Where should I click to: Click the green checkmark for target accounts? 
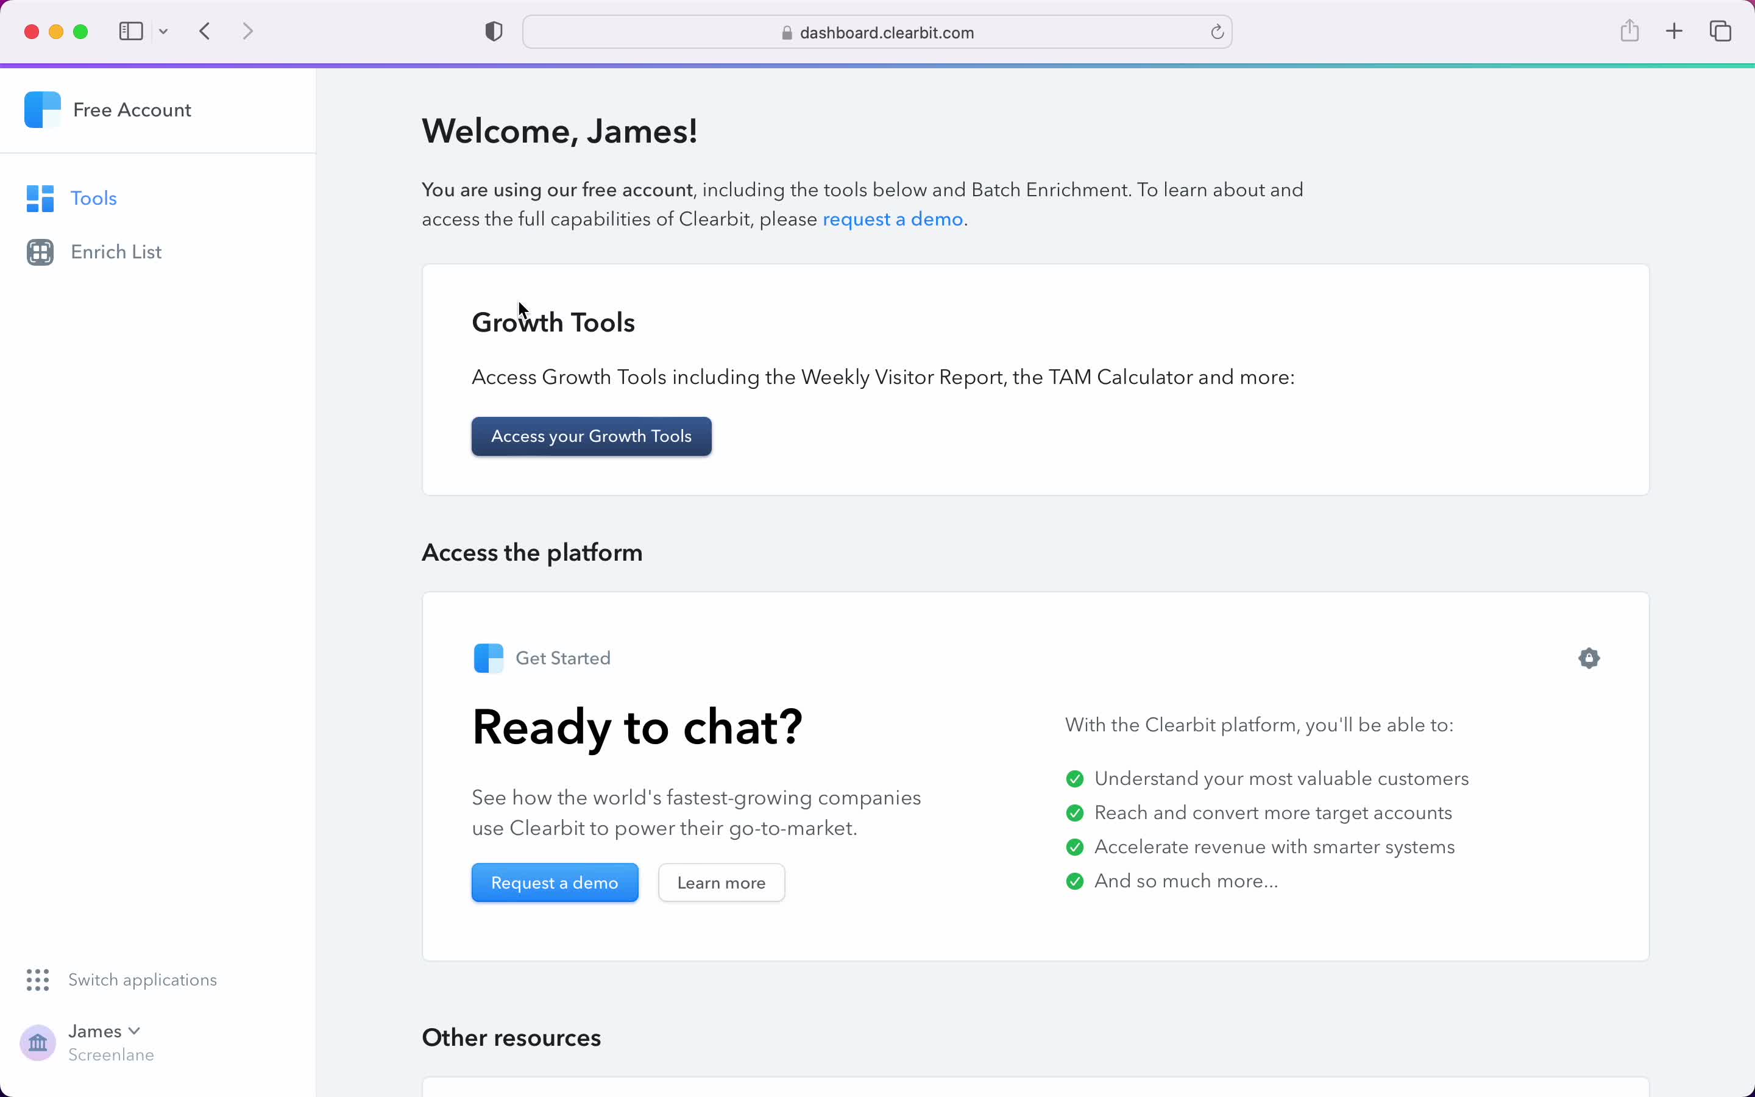(x=1075, y=812)
